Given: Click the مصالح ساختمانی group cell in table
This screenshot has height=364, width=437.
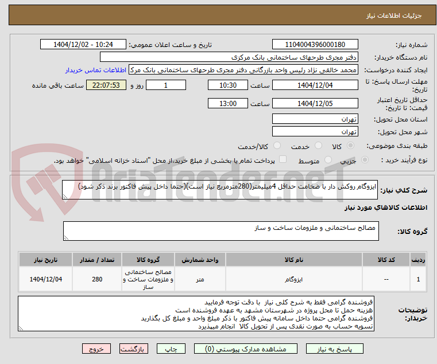Looking at the screenshot, I should (148, 279).
